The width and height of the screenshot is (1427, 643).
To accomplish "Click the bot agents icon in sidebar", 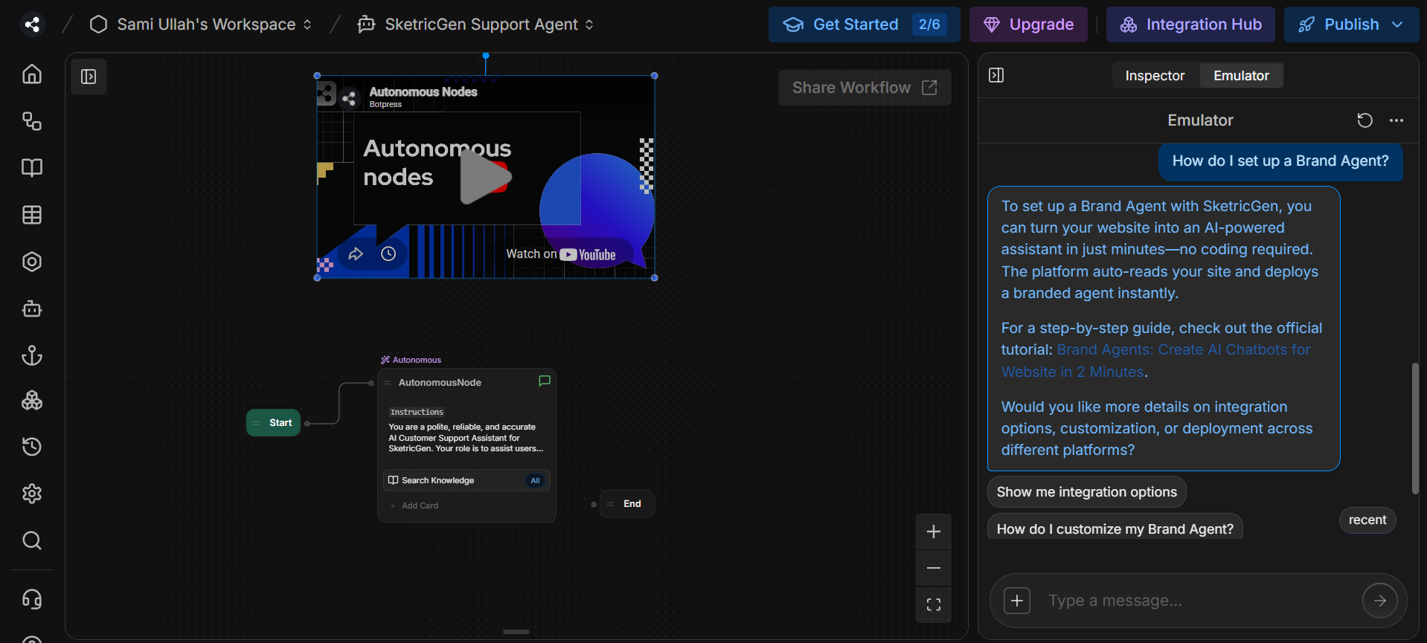I will pyautogui.click(x=32, y=308).
